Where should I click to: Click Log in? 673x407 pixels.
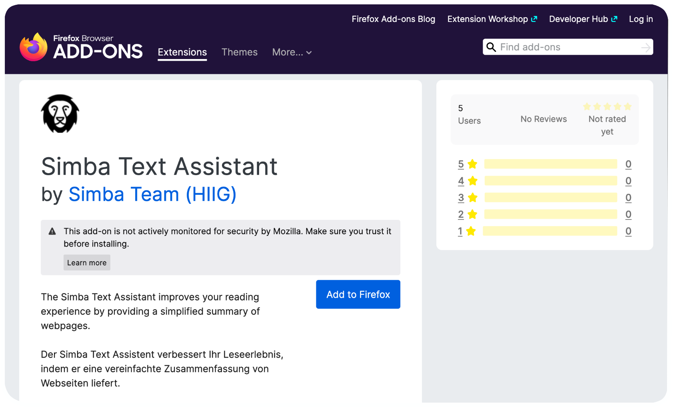tap(641, 19)
